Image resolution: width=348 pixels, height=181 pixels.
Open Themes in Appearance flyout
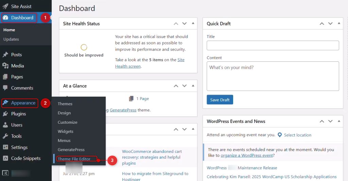tap(65, 104)
